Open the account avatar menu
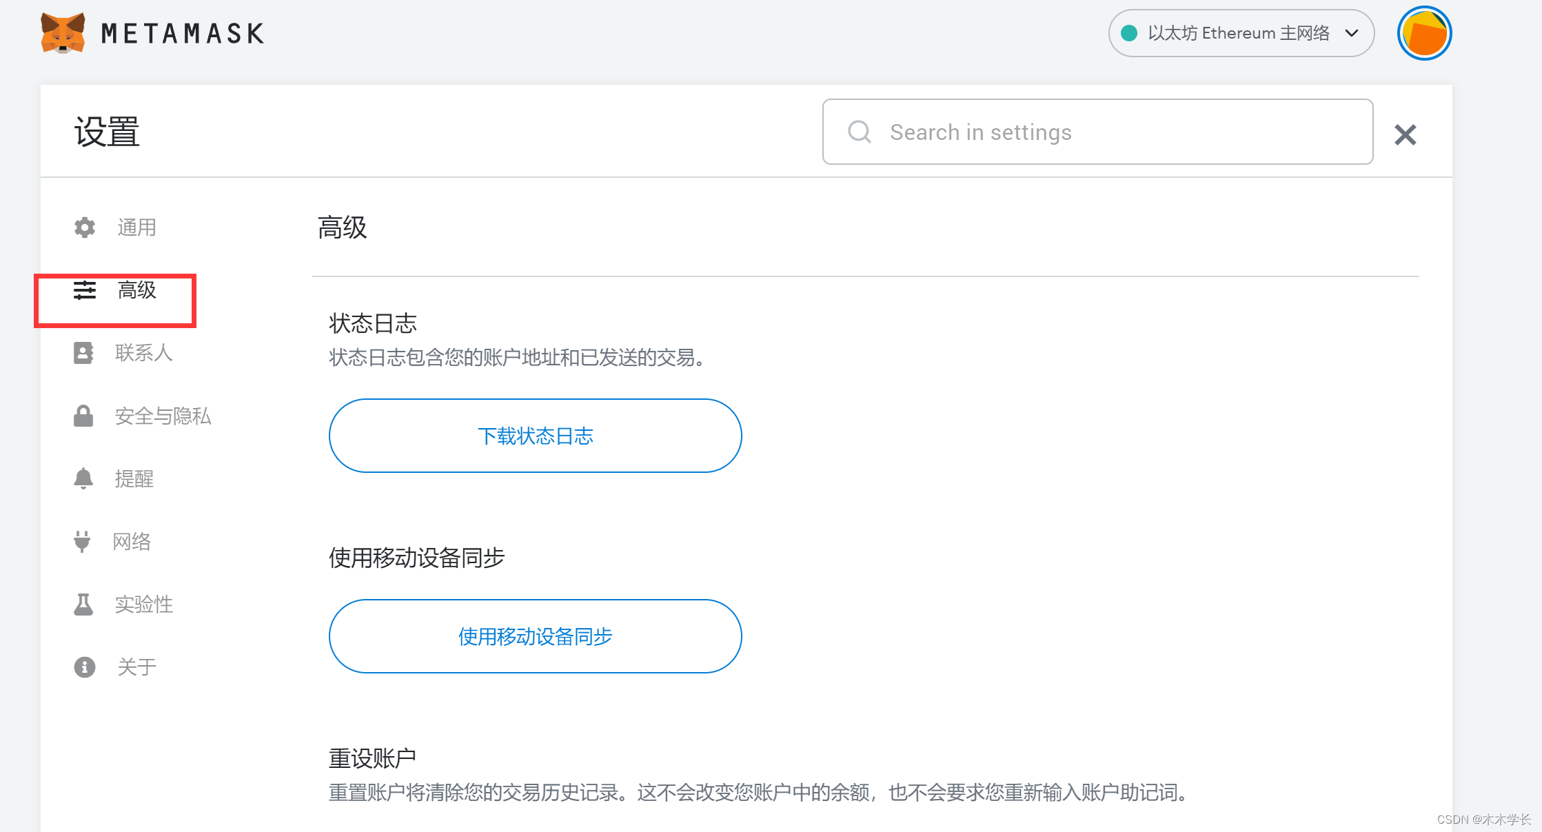This screenshot has height=832, width=1542. tap(1424, 33)
